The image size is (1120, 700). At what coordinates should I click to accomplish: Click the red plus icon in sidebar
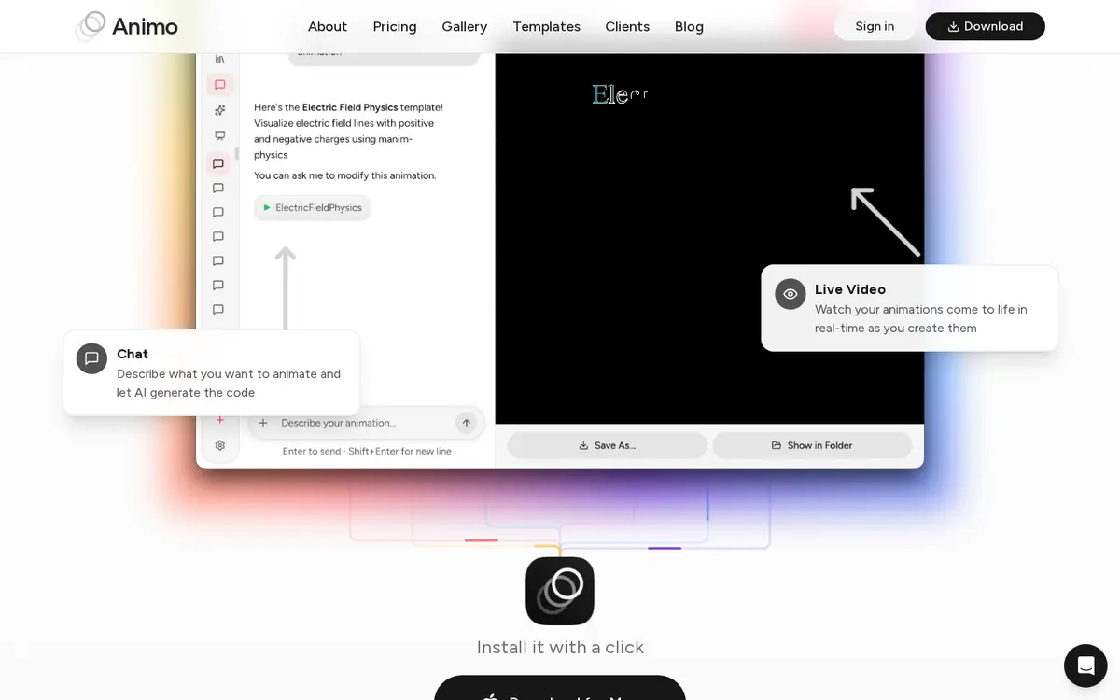(220, 420)
